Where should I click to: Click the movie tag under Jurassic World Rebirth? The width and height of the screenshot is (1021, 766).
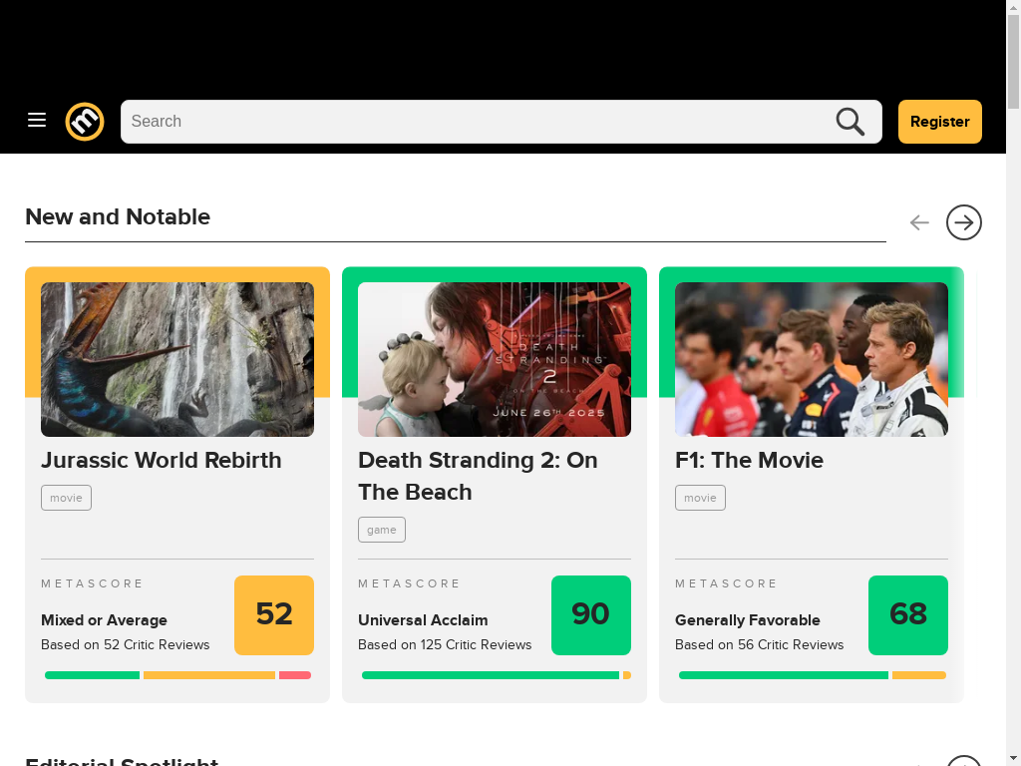pos(66,498)
